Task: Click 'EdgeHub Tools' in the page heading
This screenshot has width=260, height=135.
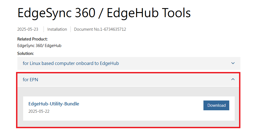Action: (x=148, y=13)
